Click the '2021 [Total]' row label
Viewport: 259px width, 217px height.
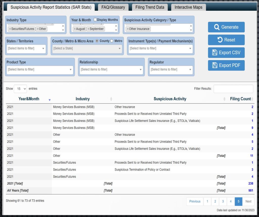(x=15, y=183)
